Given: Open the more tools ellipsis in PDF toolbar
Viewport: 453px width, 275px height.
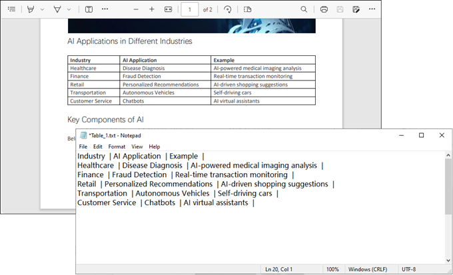Looking at the screenshot, I should tap(105, 9).
